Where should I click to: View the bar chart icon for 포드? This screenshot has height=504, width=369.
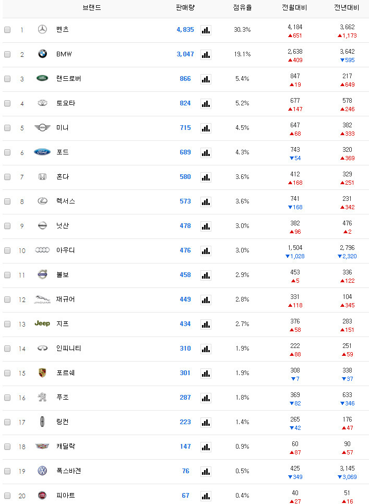[x=206, y=153]
